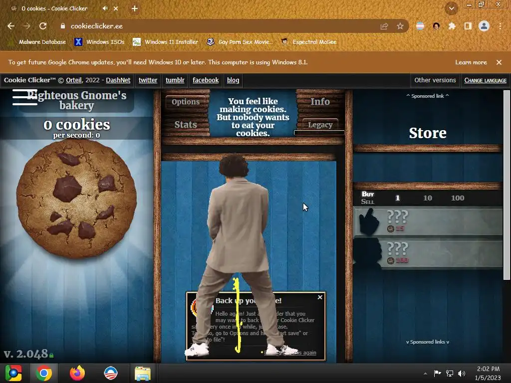
Task: Click the Obama logo taskbar icon
Action: pyautogui.click(x=110, y=373)
